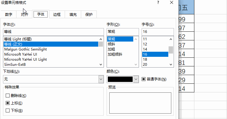Viewport: 227px width, 119px height.
Task: Click spreadsheet cell containing 39
Action: (x=186, y=71)
